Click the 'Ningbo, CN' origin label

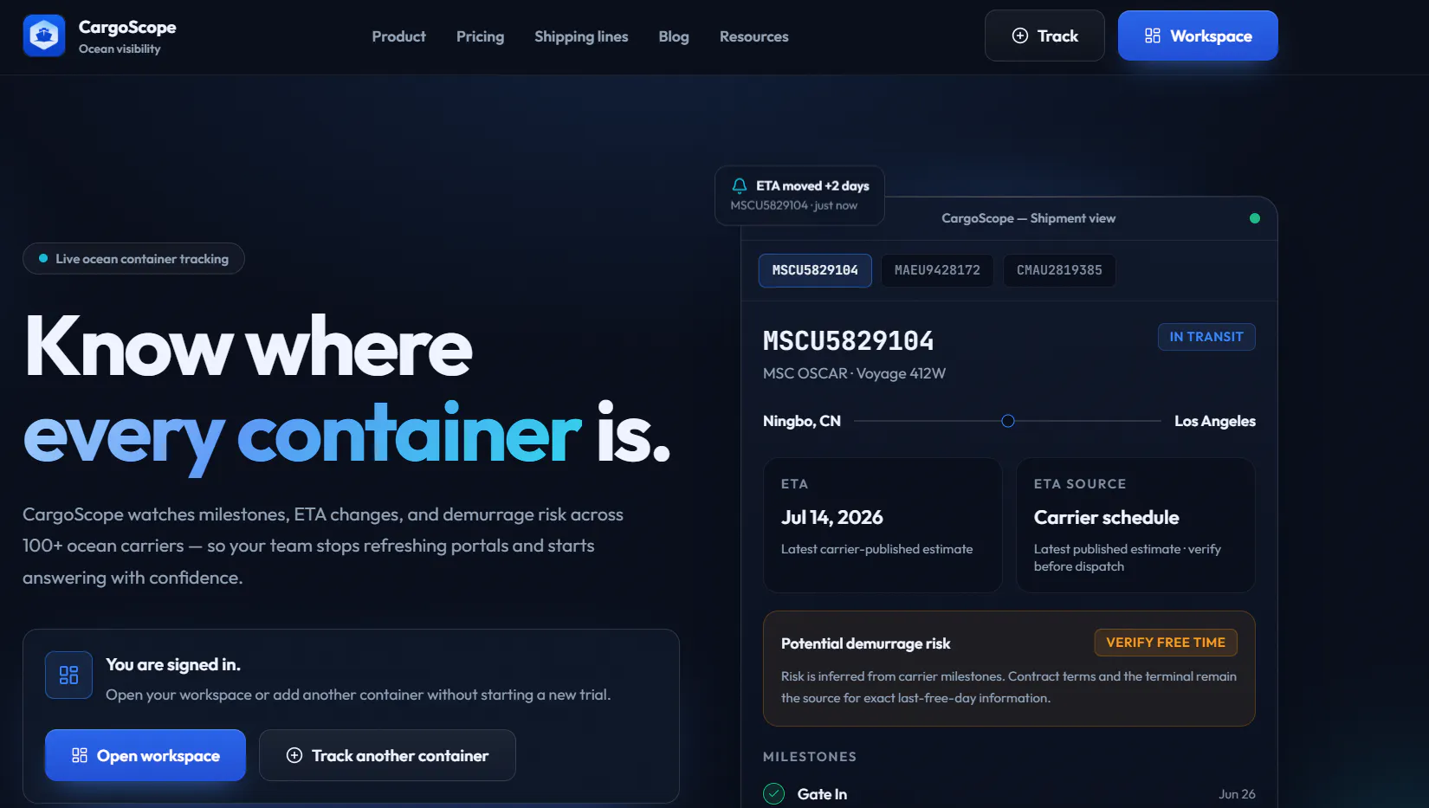tap(802, 421)
